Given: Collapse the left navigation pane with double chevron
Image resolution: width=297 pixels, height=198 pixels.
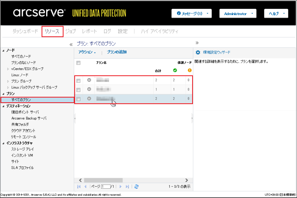Looking at the screenshot, I should click(x=71, y=44).
